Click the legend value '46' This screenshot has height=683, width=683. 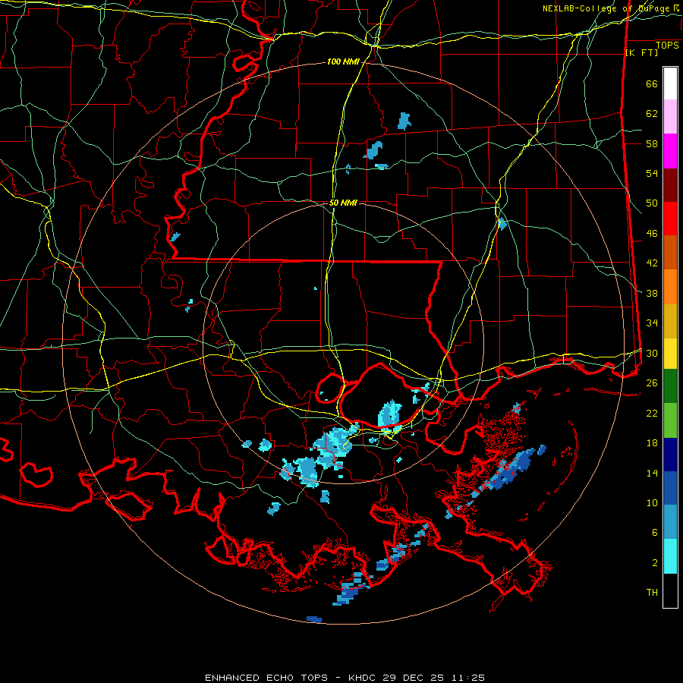(x=652, y=233)
